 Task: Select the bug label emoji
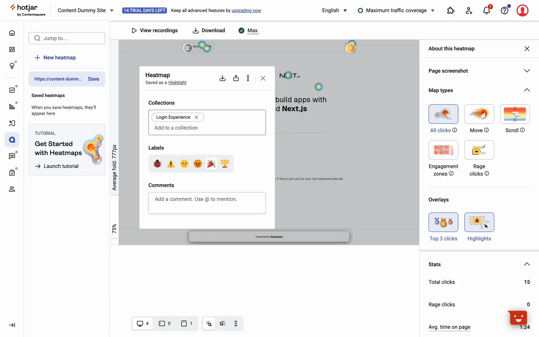pyautogui.click(x=157, y=163)
